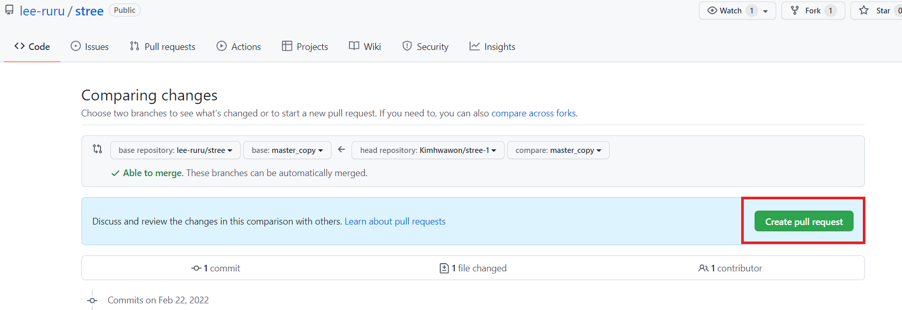Open the Wiki tab
The image size is (902, 310).
pyautogui.click(x=365, y=46)
